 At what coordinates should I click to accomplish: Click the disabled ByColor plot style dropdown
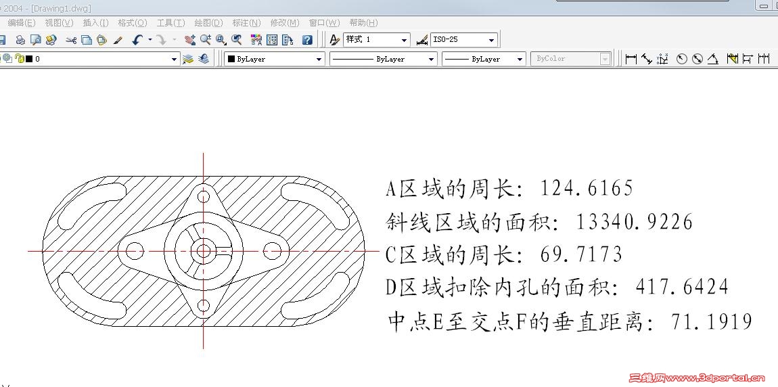570,59
